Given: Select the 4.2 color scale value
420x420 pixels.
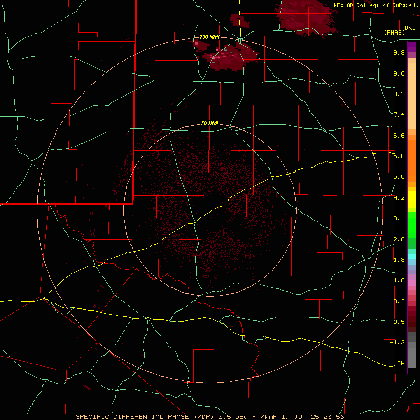Looking at the screenshot, I should tap(399, 198).
